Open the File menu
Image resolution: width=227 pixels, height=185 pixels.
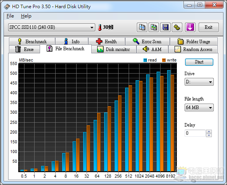[10, 16]
